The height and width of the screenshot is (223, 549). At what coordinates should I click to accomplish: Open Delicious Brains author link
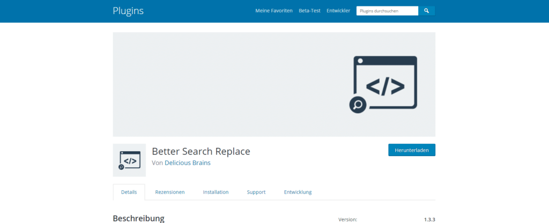coord(188,163)
